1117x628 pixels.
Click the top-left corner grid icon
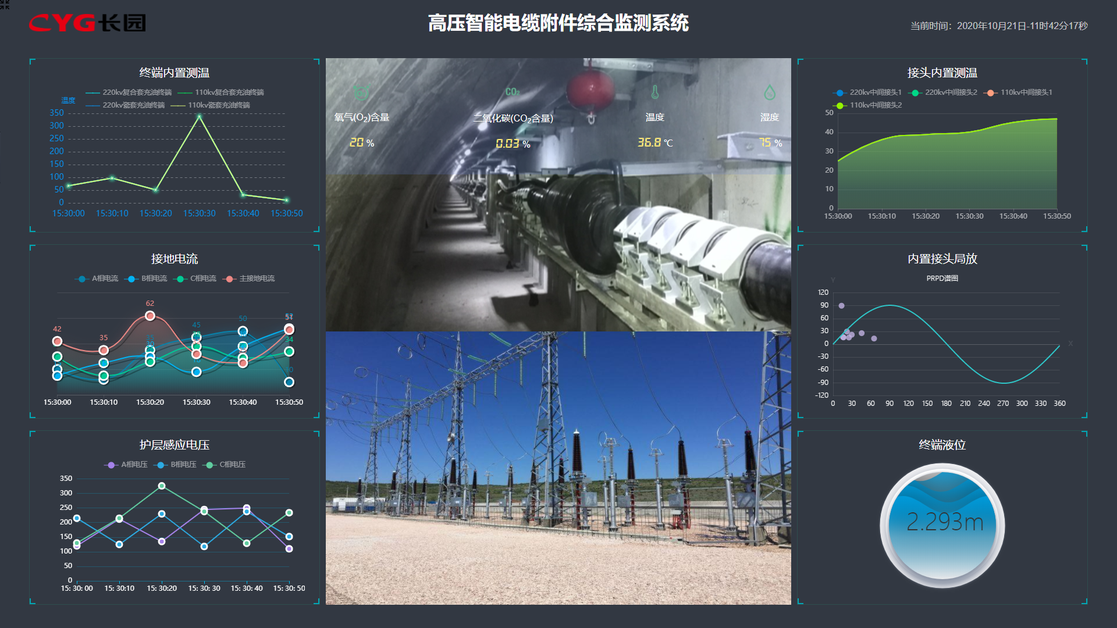click(5, 4)
